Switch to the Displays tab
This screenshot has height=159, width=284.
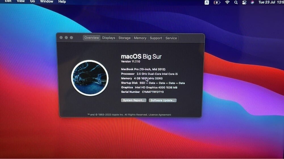(109, 38)
